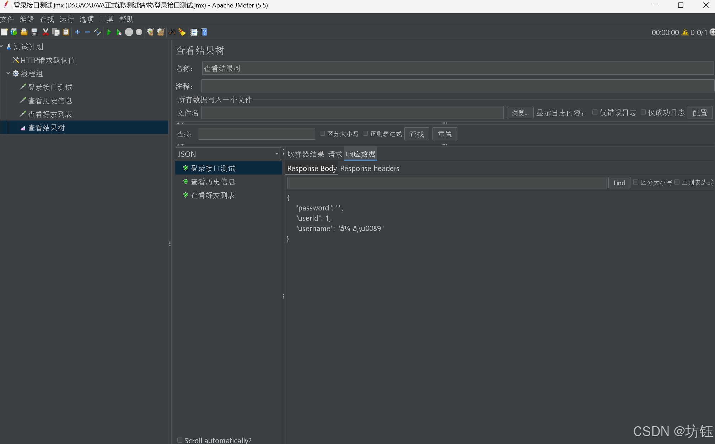This screenshot has height=444, width=715.
Task: Open the Templates icon in the toolbar
Action: [14, 32]
